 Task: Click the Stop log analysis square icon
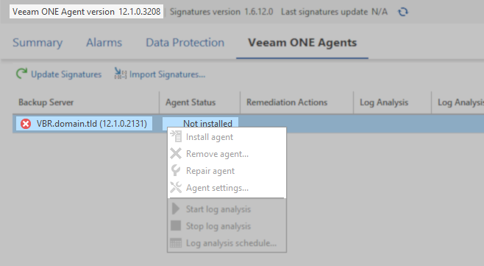176,225
